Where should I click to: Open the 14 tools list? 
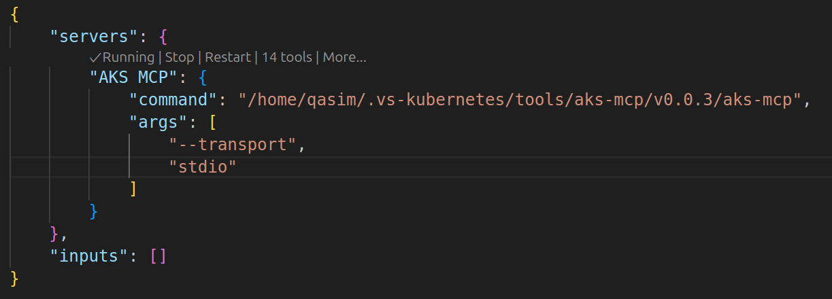coord(286,57)
